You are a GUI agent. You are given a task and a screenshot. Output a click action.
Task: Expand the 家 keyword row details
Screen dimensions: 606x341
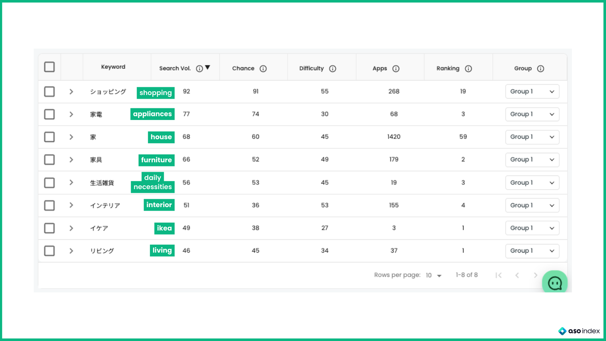(71, 137)
